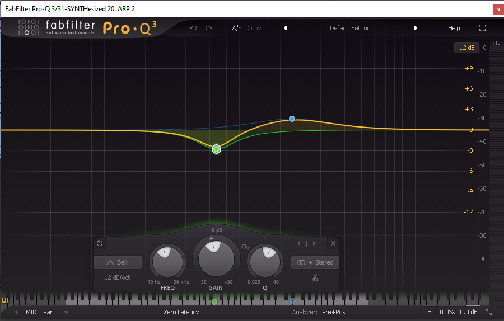Toggle the A/B comparison state
504x321 pixels.
pyautogui.click(x=237, y=28)
